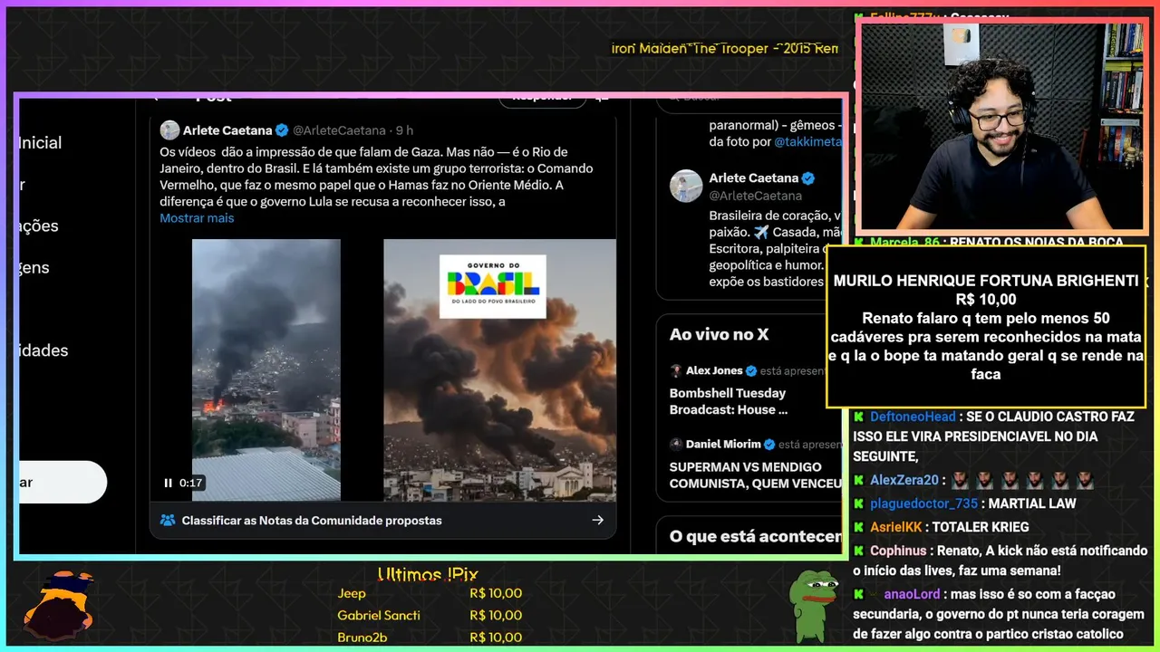1160x652 pixels.
Task: Click the Kick badge beside AlexZera20
Action: pyautogui.click(x=858, y=480)
